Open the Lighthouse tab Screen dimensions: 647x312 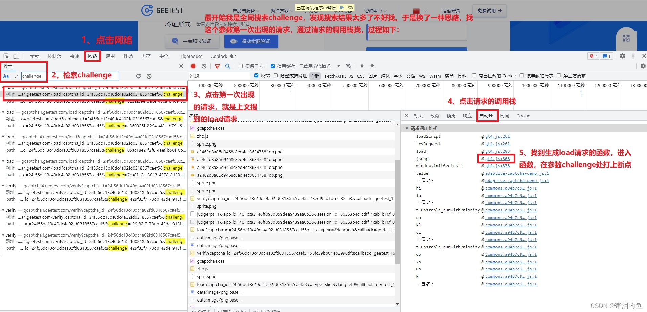coord(191,56)
